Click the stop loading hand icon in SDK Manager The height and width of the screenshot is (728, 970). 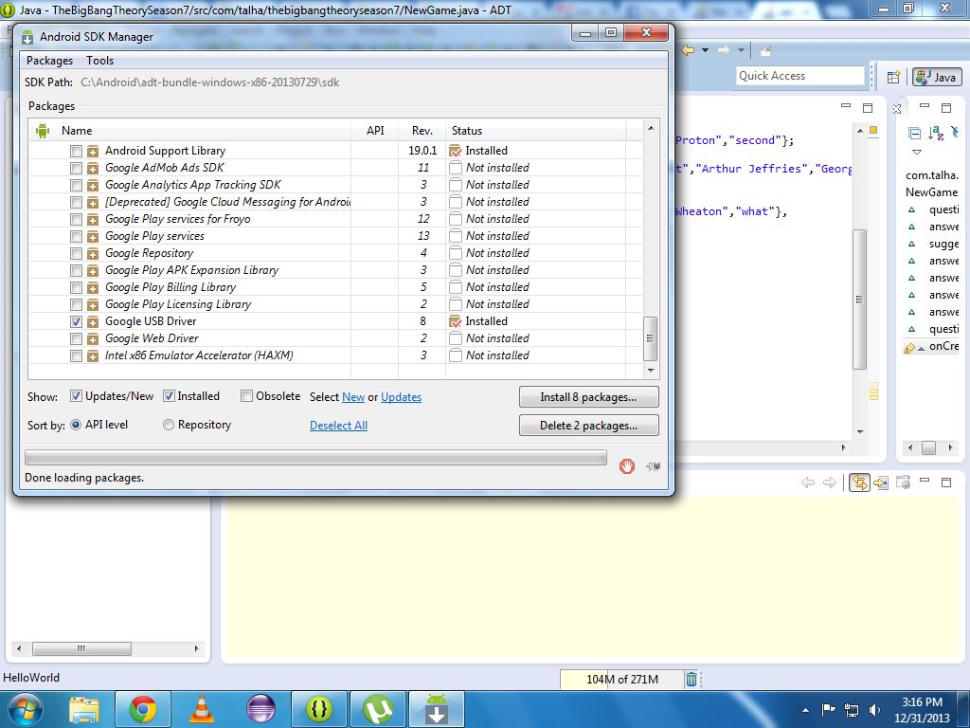tap(627, 466)
